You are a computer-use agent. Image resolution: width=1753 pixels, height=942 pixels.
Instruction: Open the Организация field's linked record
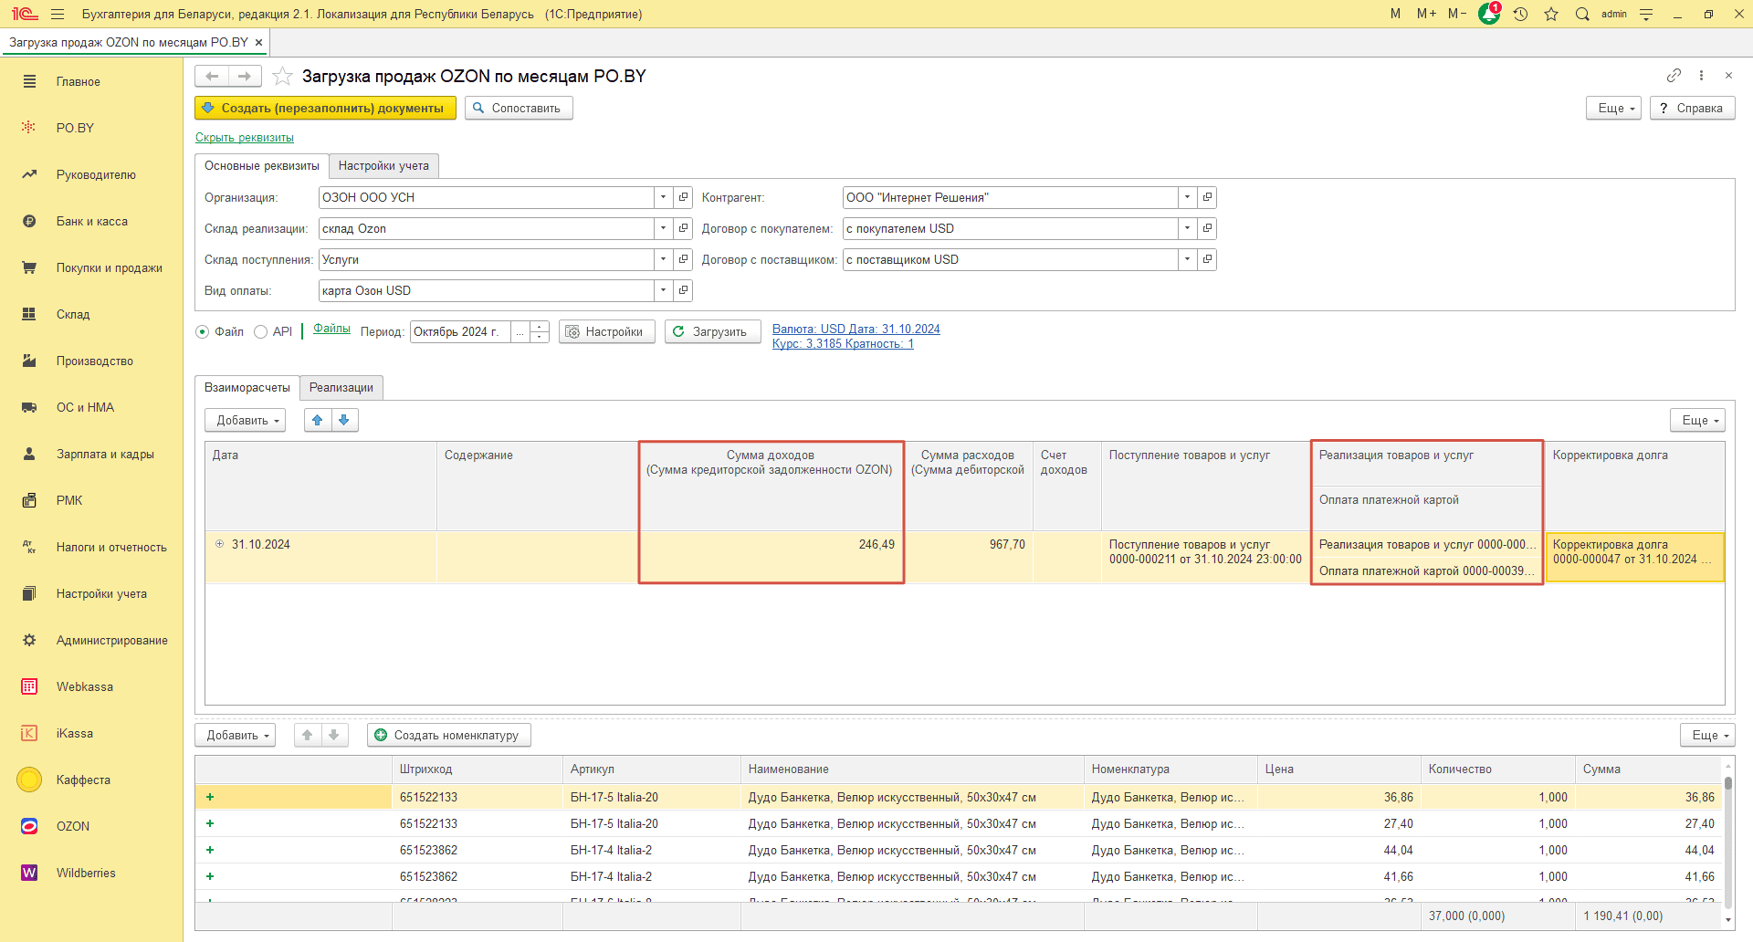click(683, 197)
